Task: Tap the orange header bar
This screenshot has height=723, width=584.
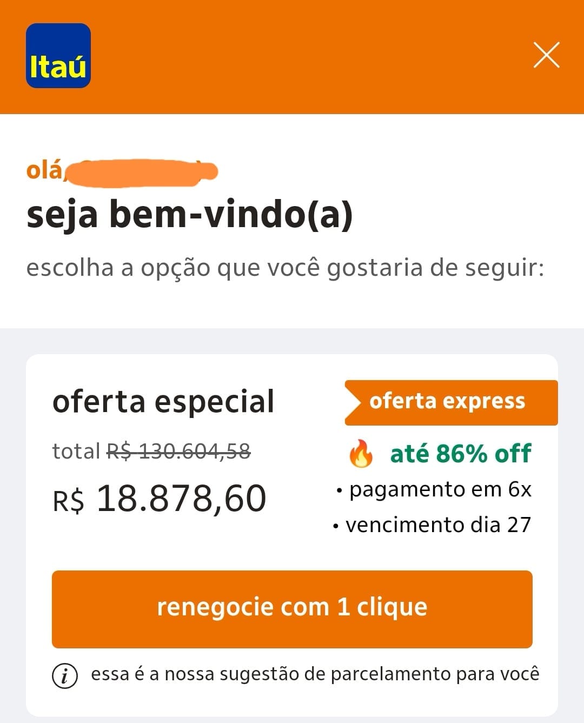Action: point(303,57)
